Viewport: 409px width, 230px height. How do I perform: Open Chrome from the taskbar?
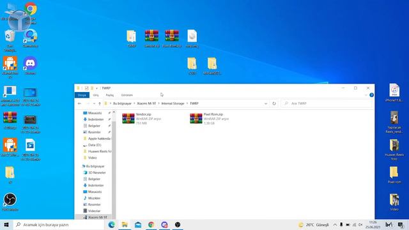[x=151, y=225]
